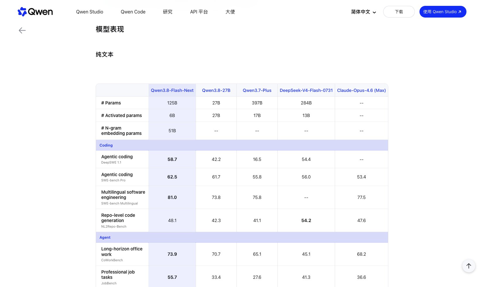The image size is (484, 287).
Task: Click the 397B params cell
Action: pyautogui.click(x=257, y=103)
